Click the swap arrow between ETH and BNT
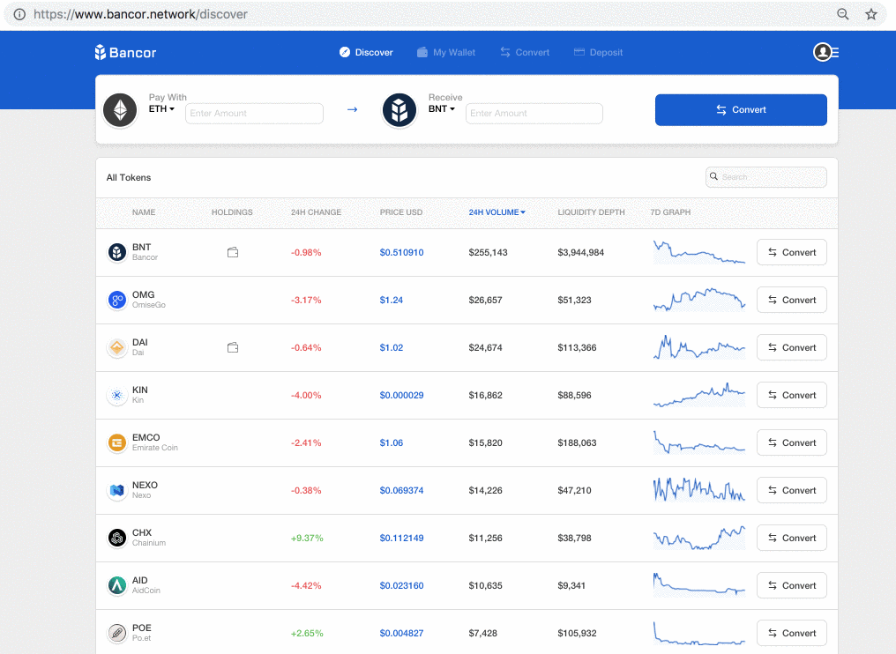The image size is (896, 654). click(353, 109)
